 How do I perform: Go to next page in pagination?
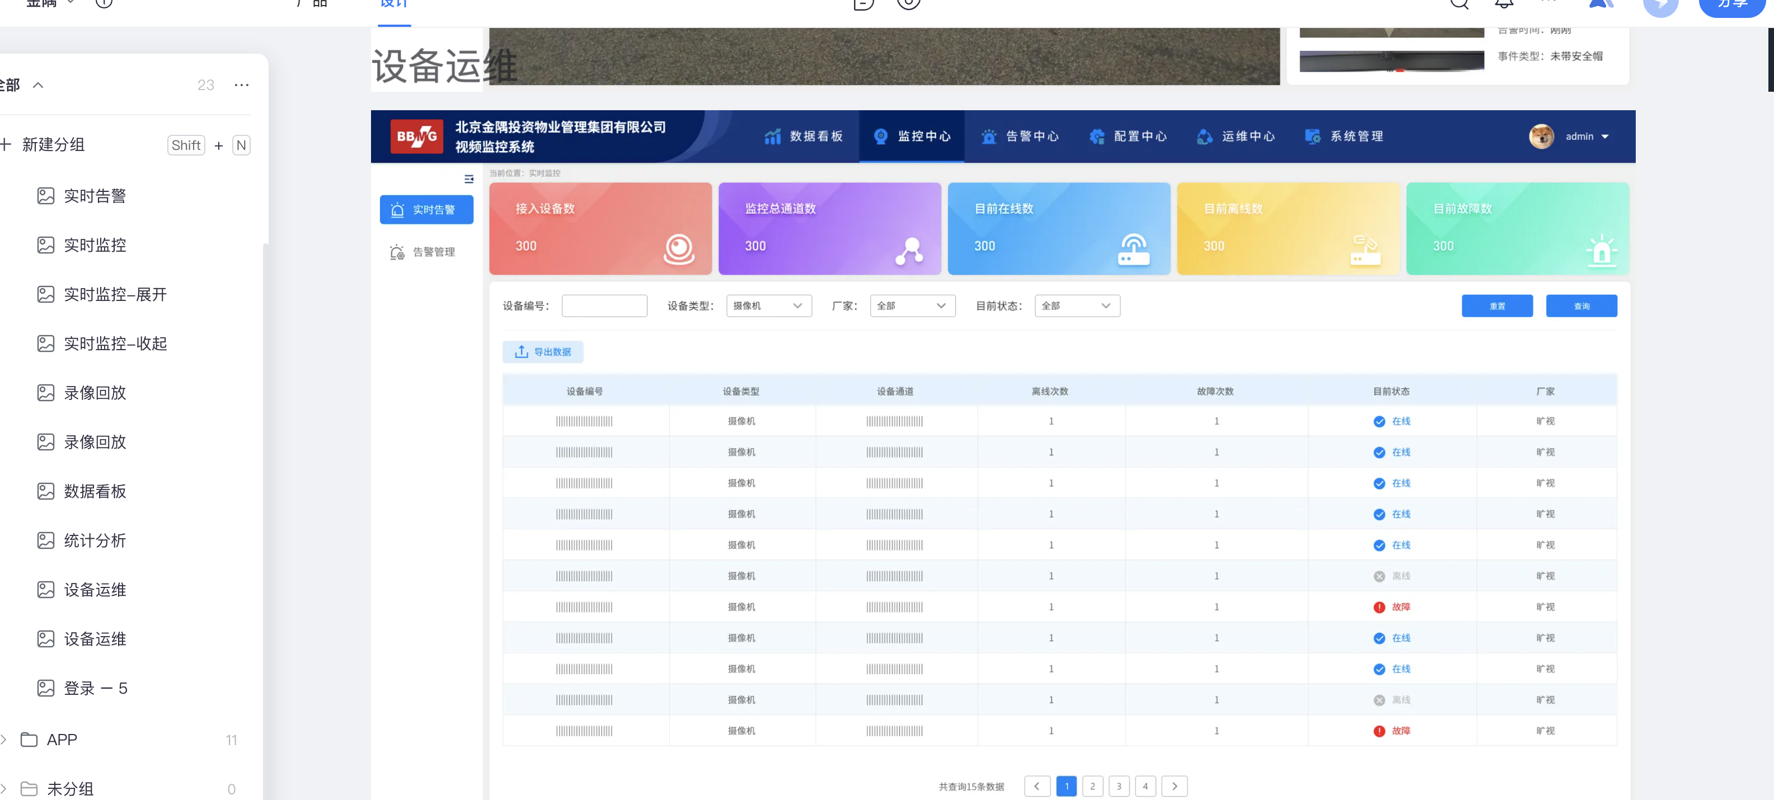1174,786
